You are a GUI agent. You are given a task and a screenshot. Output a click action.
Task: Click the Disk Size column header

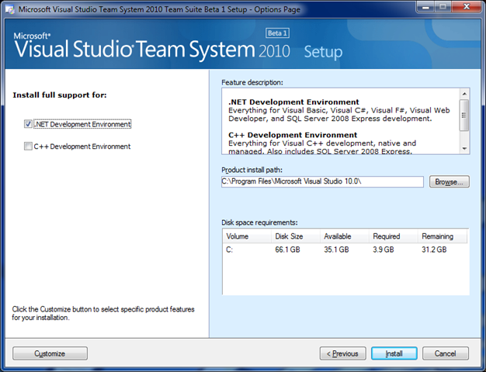pyautogui.click(x=296, y=236)
